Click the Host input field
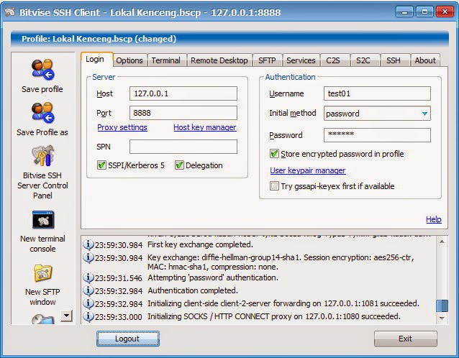This screenshot has width=459, height=358. click(183, 93)
